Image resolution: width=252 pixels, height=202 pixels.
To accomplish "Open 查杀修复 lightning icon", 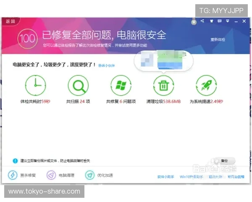I will tap(13, 175).
